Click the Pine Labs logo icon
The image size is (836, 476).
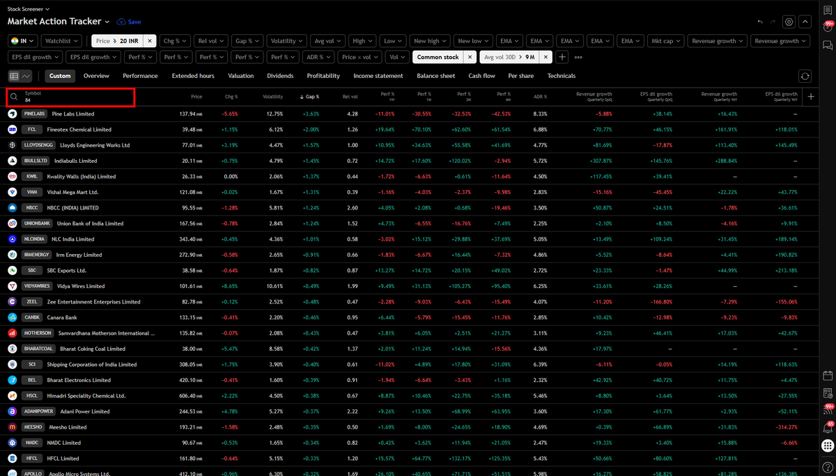point(13,113)
